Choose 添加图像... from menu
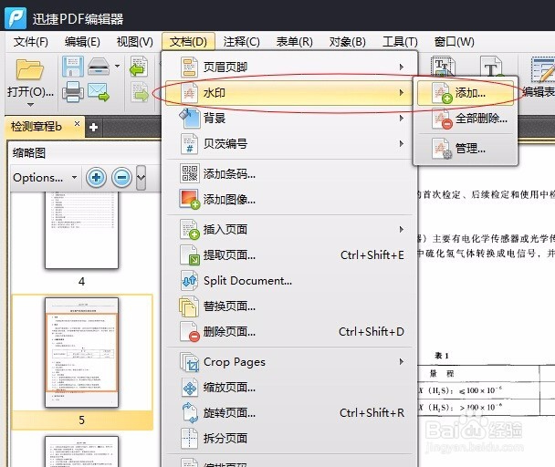Screen dimensions: 555x467 click(288, 200)
